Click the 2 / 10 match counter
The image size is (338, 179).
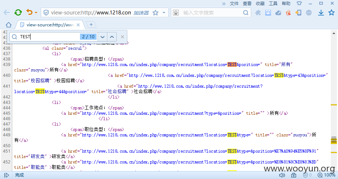click(88, 37)
